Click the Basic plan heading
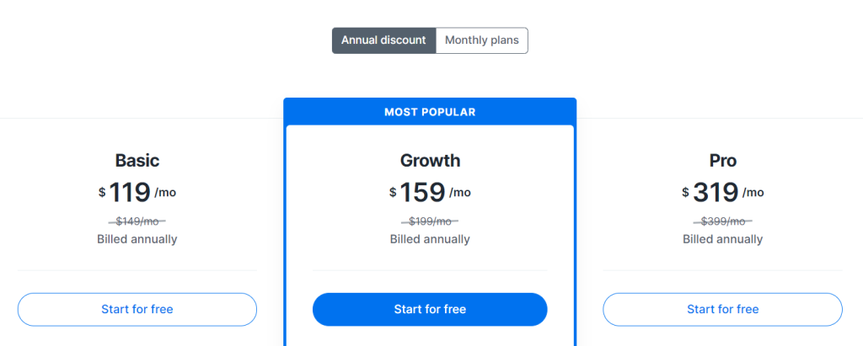The image size is (863, 346). point(137,160)
